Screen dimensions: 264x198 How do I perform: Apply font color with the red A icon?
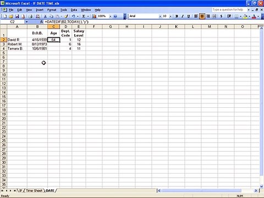pyautogui.click(x=254, y=16)
